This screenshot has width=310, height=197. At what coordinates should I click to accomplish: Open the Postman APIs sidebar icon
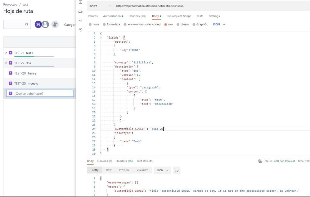pos(80,2)
